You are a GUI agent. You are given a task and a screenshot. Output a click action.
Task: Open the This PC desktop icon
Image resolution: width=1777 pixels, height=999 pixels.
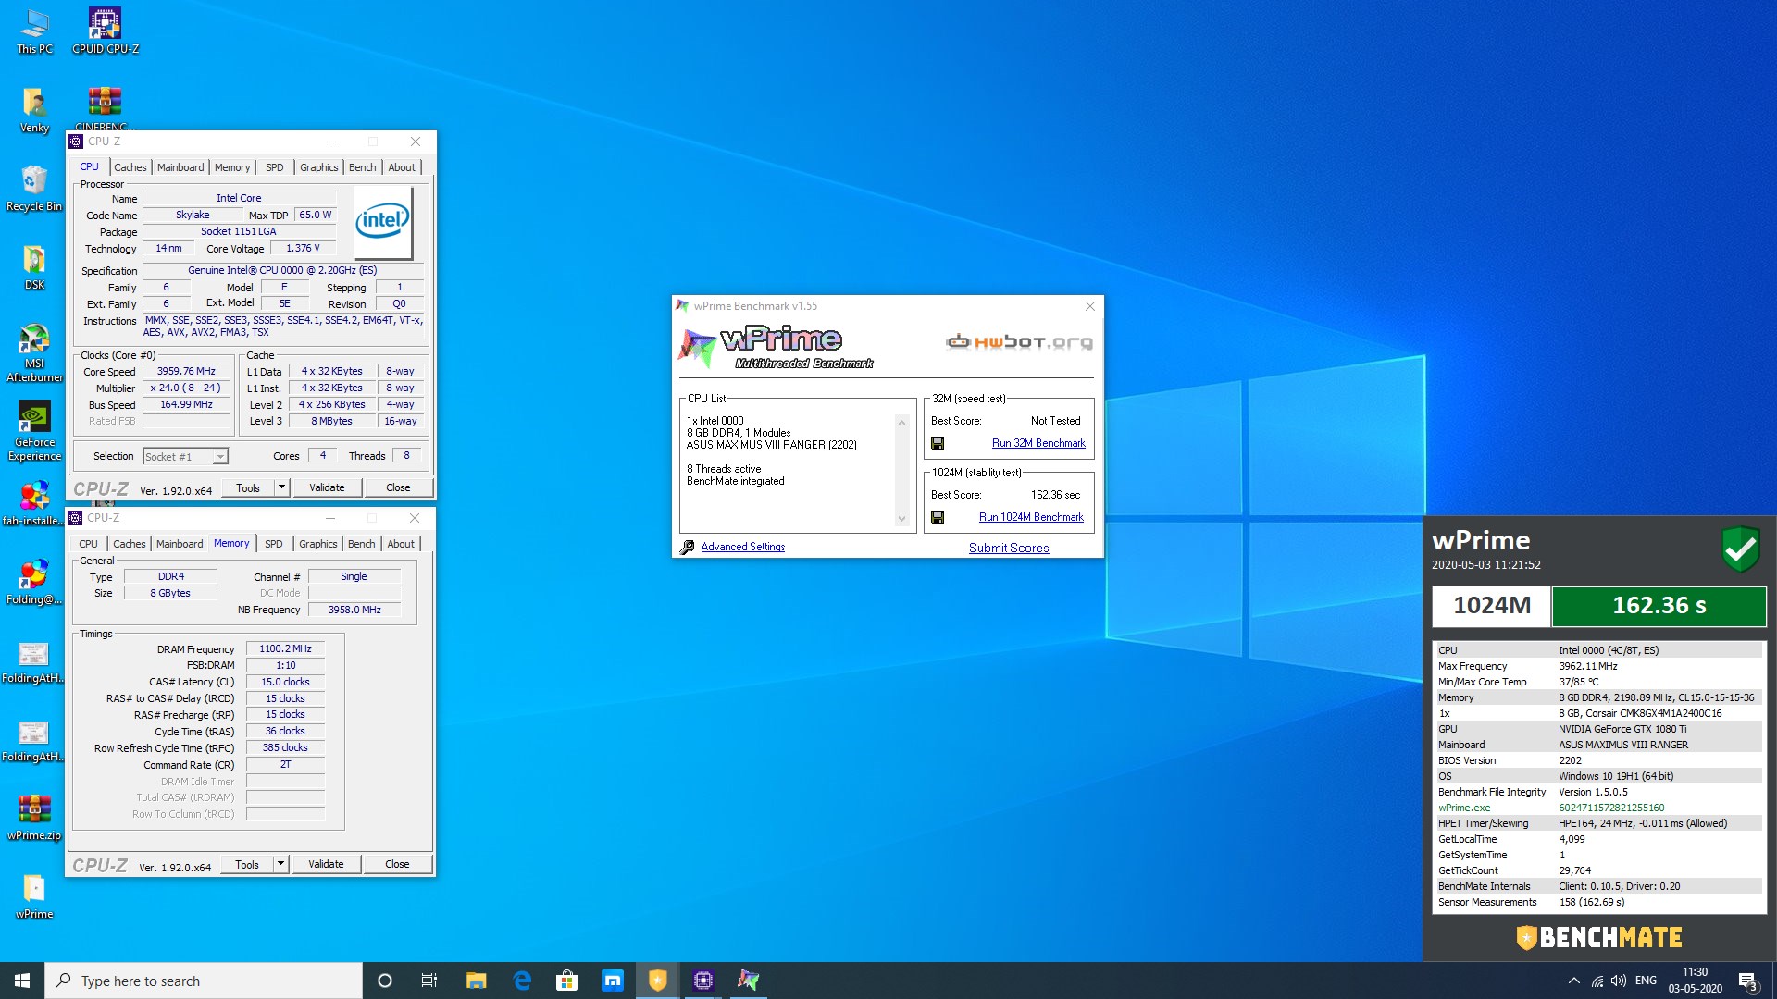(x=34, y=31)
